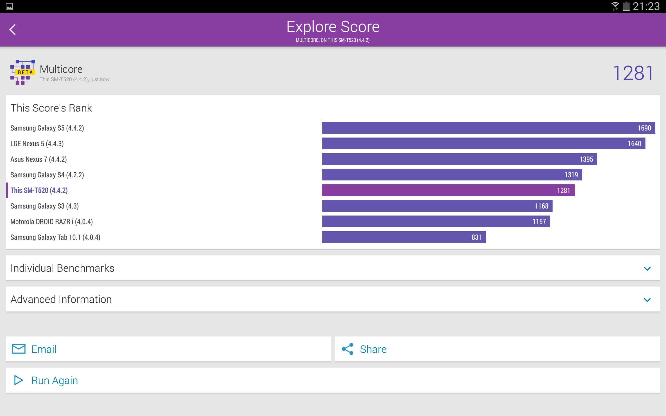Viewport: 666px width, 416px height.
Task: Click the Email envelope icon
Action: pyautogui.click(x=18, y=349)
